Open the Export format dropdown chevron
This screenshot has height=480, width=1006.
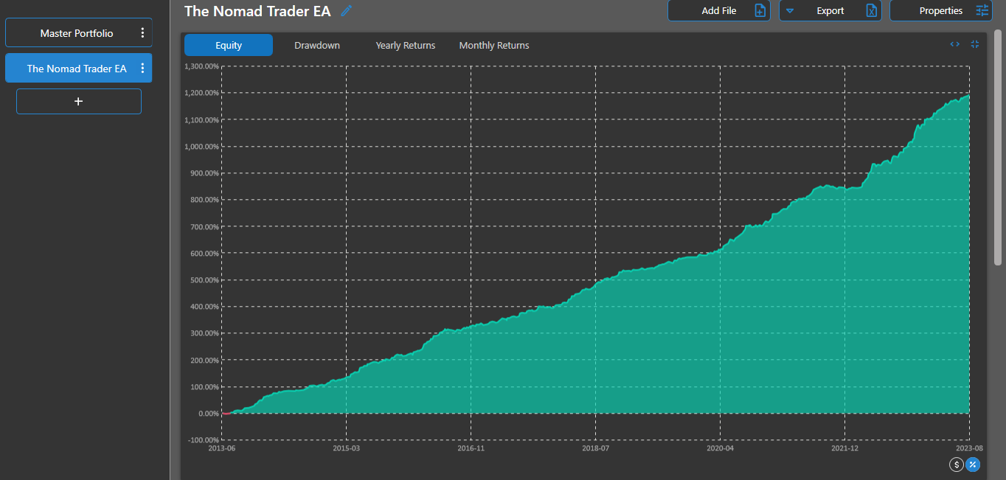(x=789, y=10)
